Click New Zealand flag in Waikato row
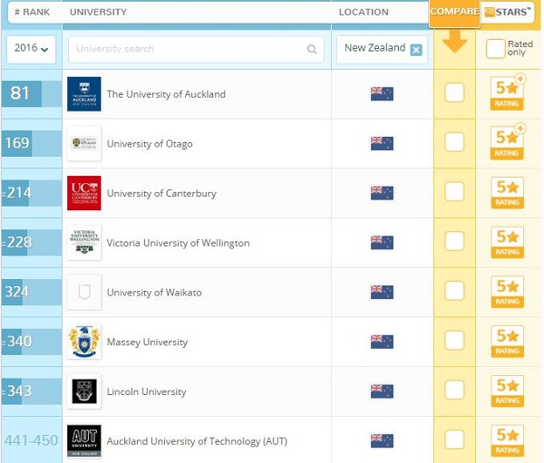The image size is (544, 463). (x=382, y=292)
